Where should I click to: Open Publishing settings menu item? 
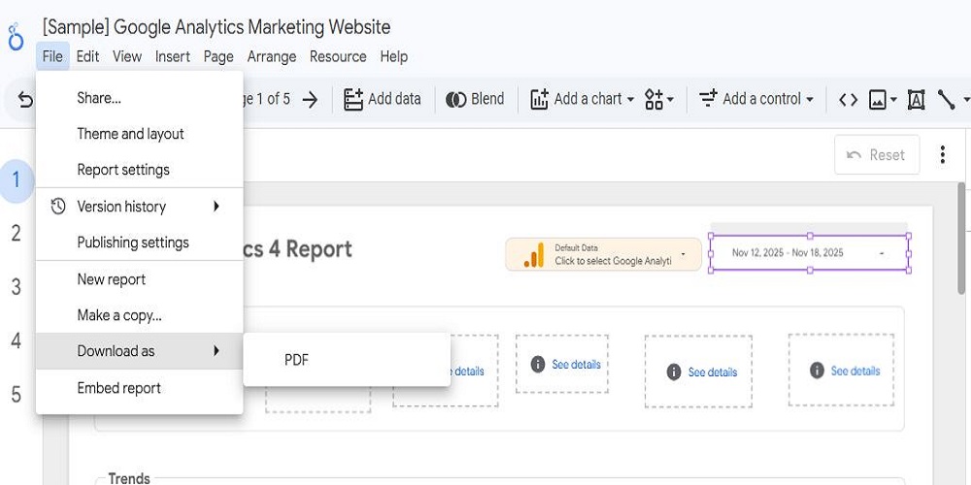click(x=139, y=242)
